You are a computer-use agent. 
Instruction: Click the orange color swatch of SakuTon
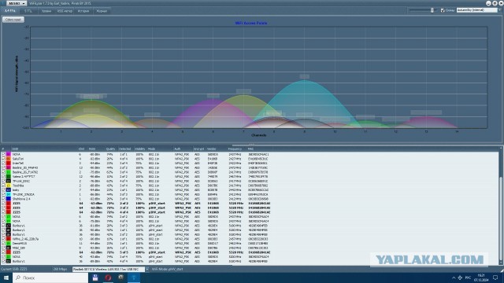point(9,159)
